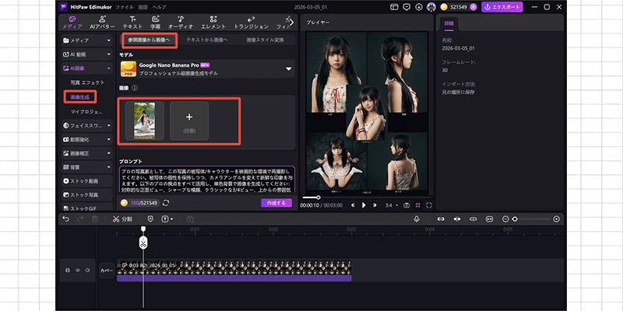Expand the 画像補正 section
Image resolution: width=623 pixels, height=311 pixels.
click(x=86, y=153)
